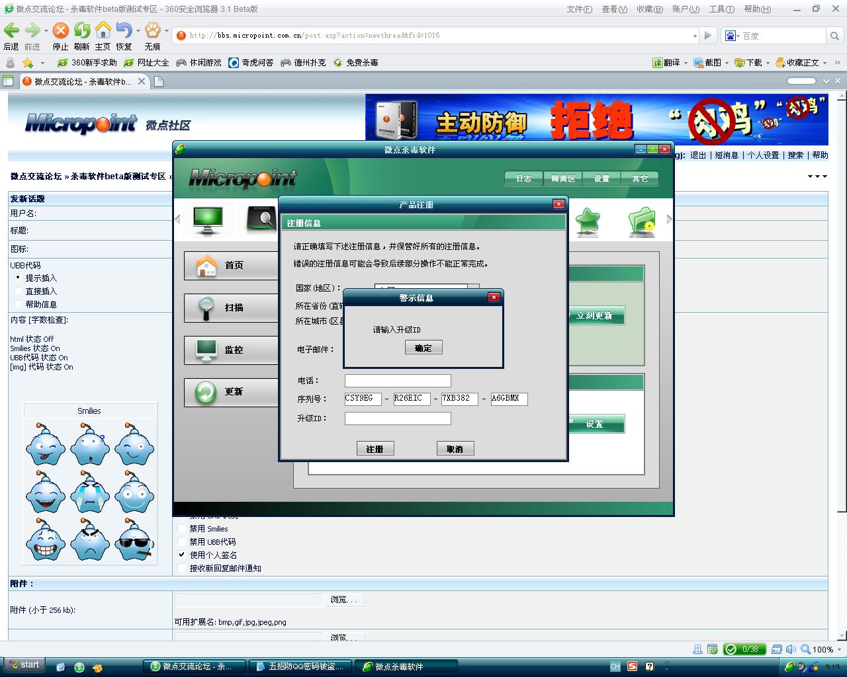Open the 360 security 0/38 status indicator

pyautogui.click(x=744, y=649)
